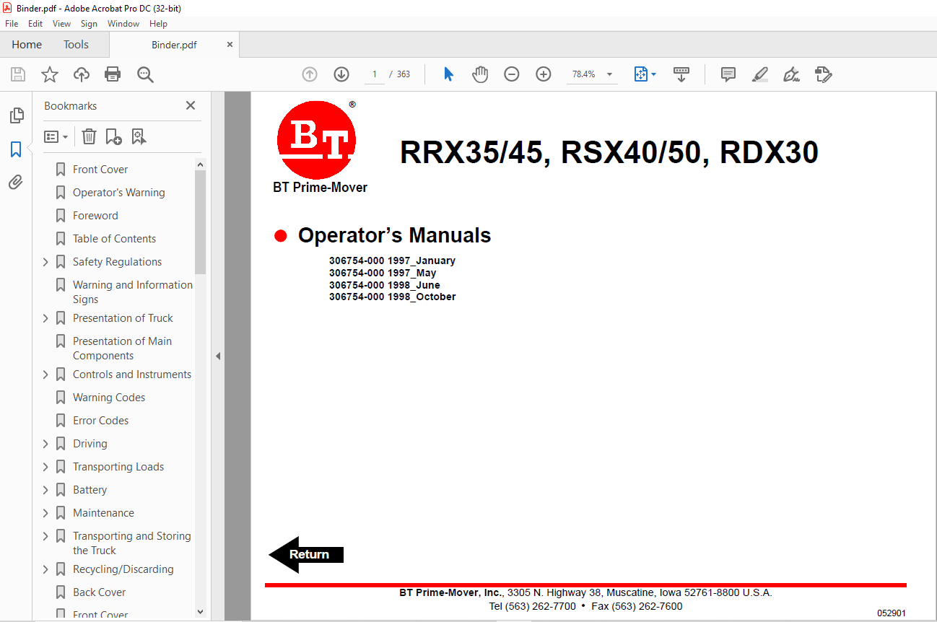Click the bookmarks panel scrollbar thumb
The height and width of the screenshot is (622, 937).
coord(200,222)
